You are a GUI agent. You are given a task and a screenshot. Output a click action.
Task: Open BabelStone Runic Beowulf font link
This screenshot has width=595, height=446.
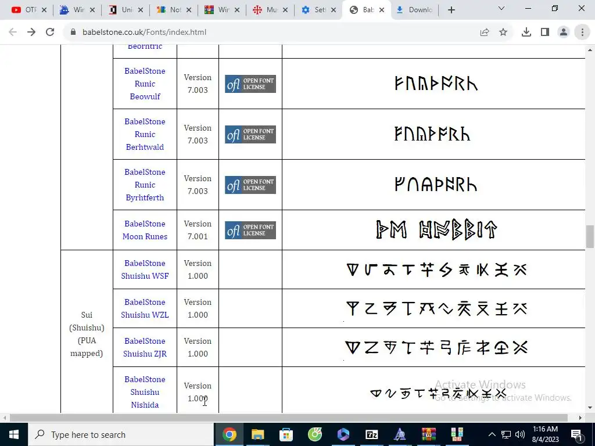coord(145,84)
